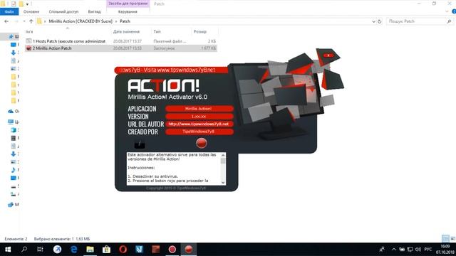Viewport: 456px width, 256px height.
Task: Open the Спільний доступ ribbon tab
Action: point(63,11)
